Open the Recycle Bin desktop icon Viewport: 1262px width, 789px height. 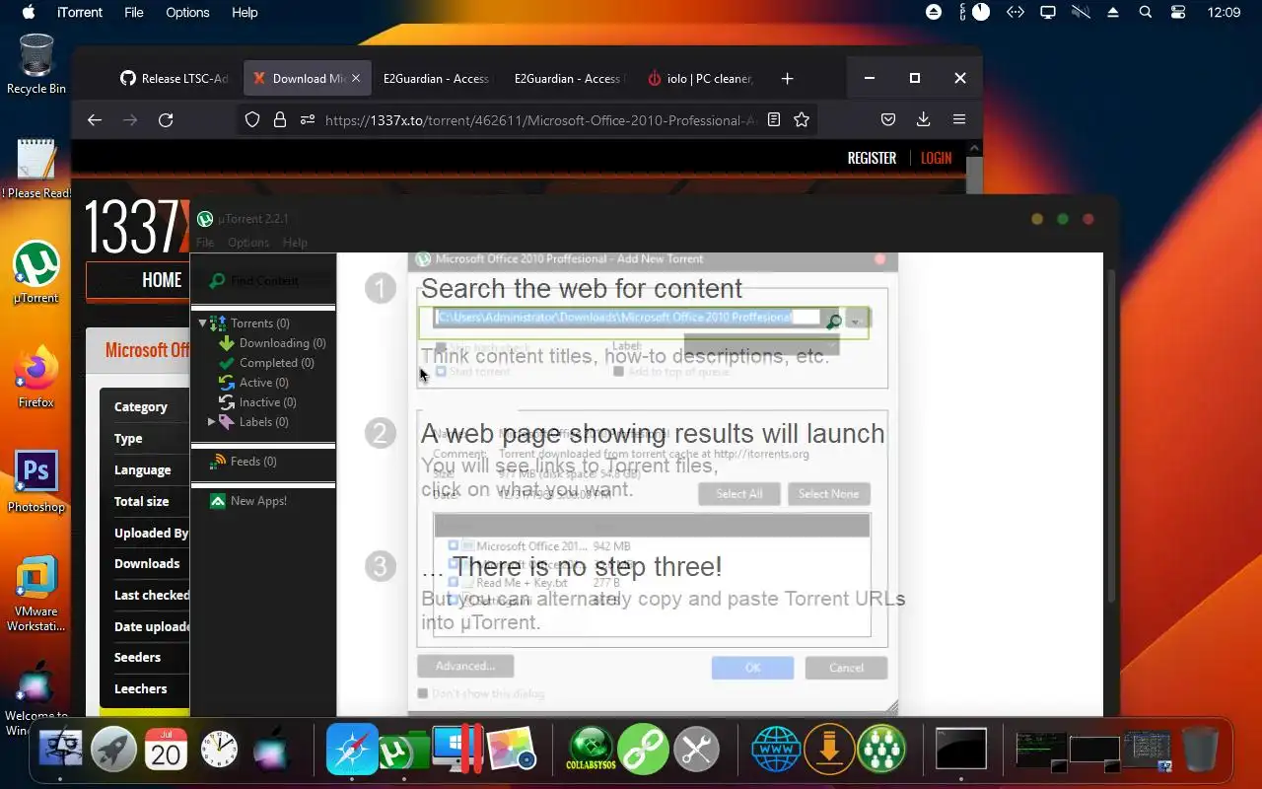(36, 64)
